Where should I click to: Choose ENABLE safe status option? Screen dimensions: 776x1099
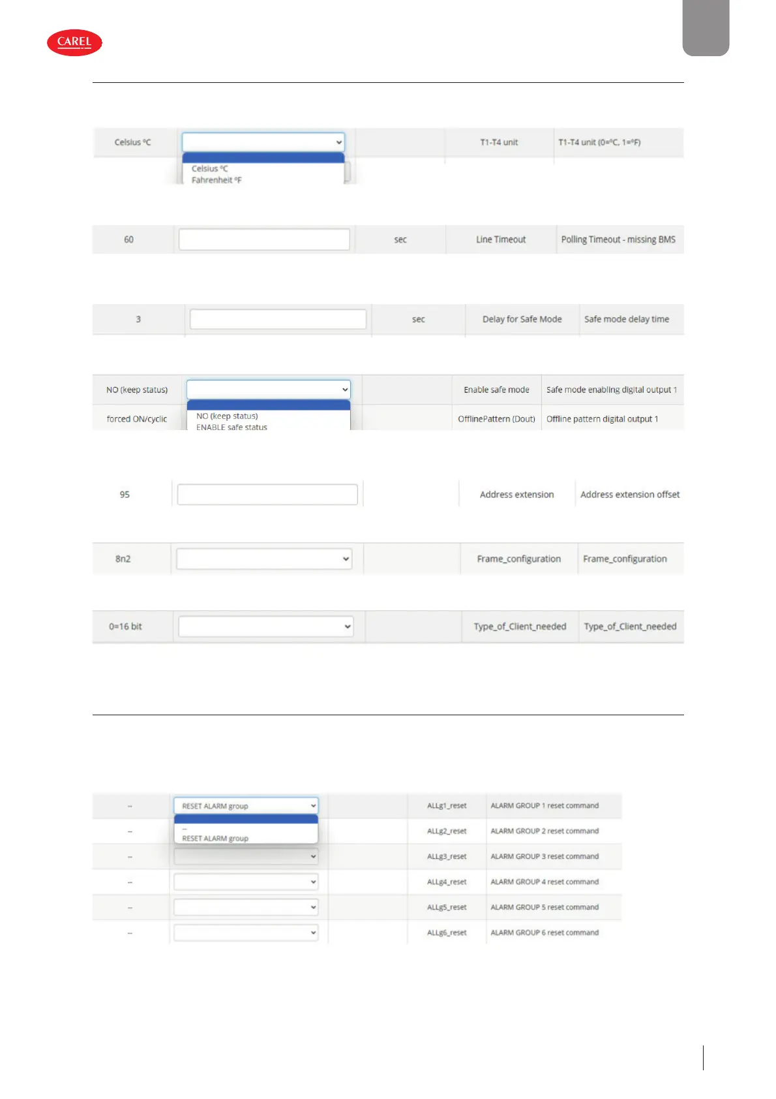click(231, 427)
